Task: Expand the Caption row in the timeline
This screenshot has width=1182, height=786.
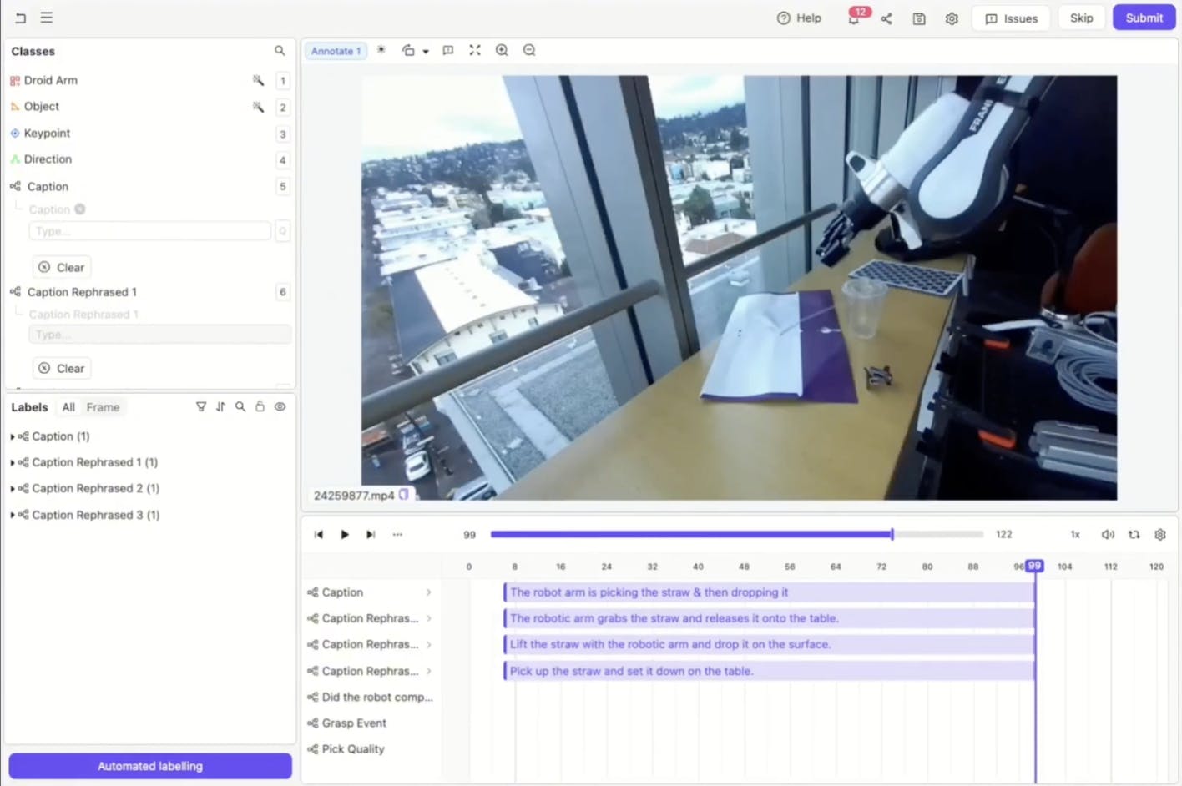Action: click(428, 592)
